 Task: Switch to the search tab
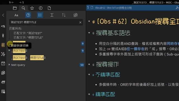(23, 8)
